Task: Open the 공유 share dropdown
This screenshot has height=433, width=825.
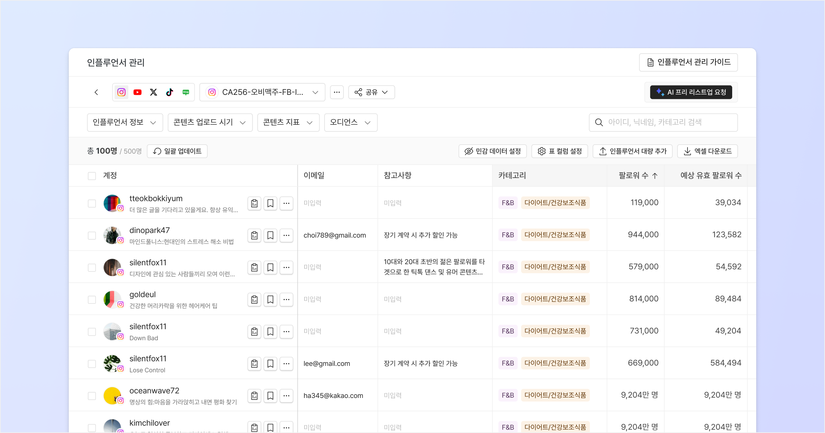Action: 372,92
